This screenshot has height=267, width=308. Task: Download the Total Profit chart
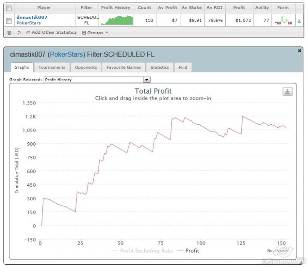coord(288,91)
